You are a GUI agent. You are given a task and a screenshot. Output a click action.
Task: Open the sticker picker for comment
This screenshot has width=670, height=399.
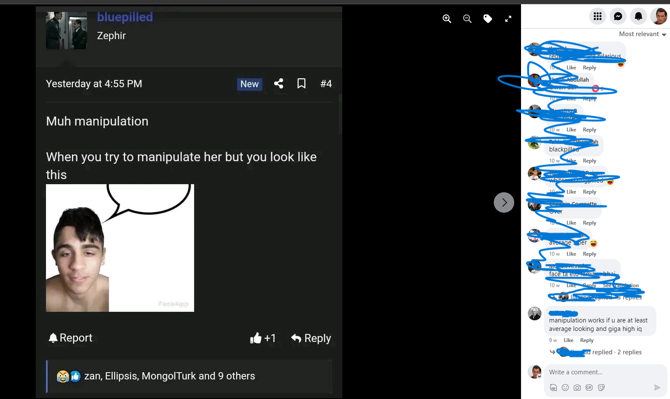click(601, 388)
